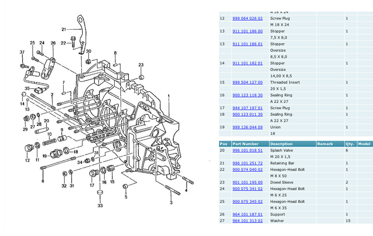Click Retaining Bar link 996 101 251 72
Screen dimensions: 373x236
tap(247, 163)
